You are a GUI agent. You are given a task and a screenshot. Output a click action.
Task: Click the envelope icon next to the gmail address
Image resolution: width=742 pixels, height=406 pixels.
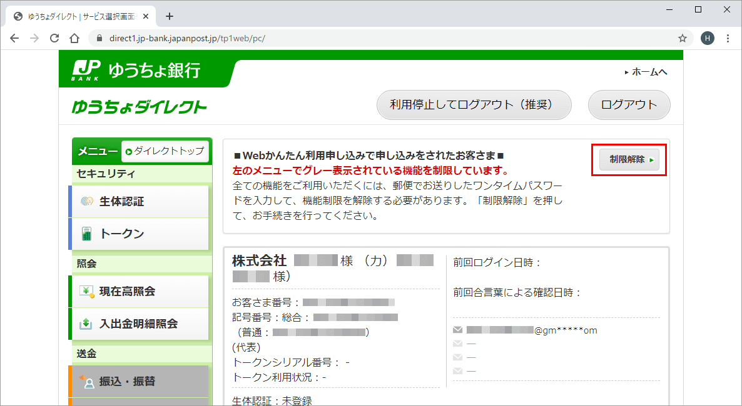(x=457, y=330)
